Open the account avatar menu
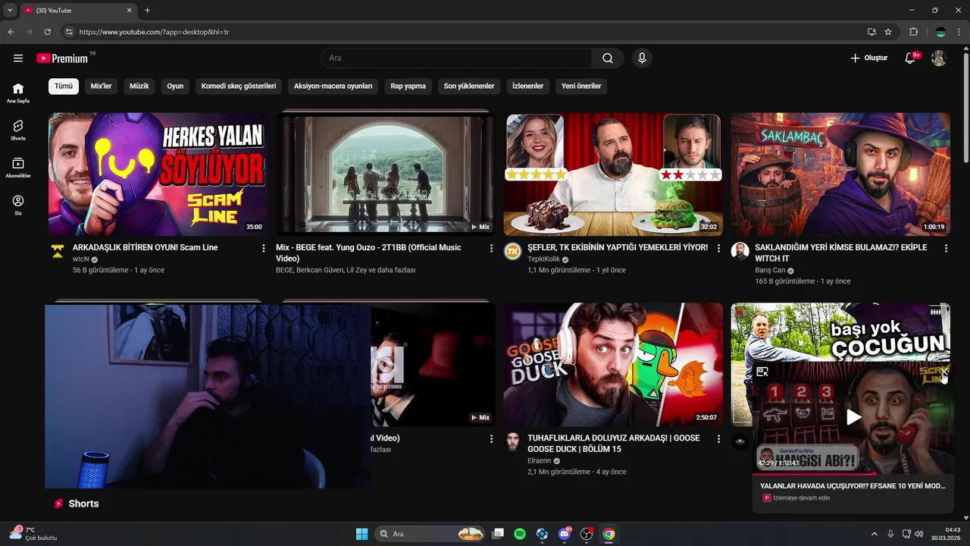Image resolution: width=970 pixels, height=546 pixels. click(939, 58)
